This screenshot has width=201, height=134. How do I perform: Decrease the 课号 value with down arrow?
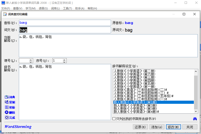[31, 62]
